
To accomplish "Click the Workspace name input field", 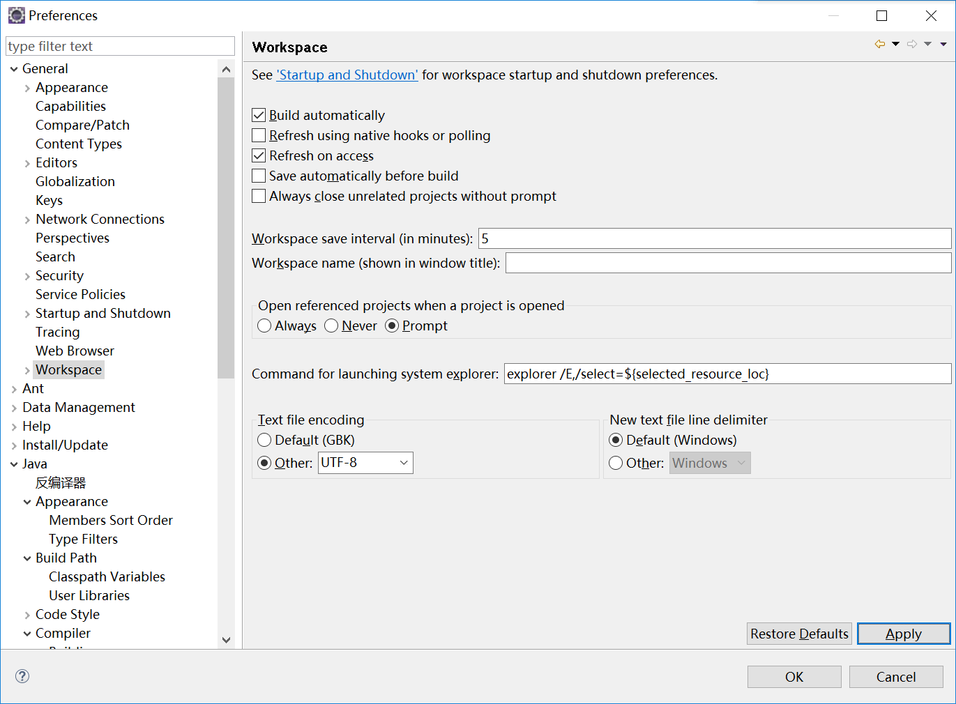I will [729, 263].
